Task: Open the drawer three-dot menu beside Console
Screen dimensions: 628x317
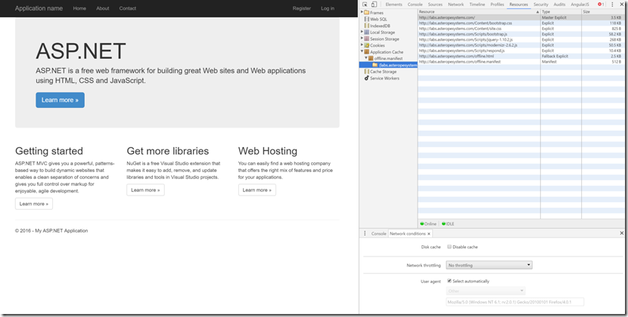Action: [365, 233]
